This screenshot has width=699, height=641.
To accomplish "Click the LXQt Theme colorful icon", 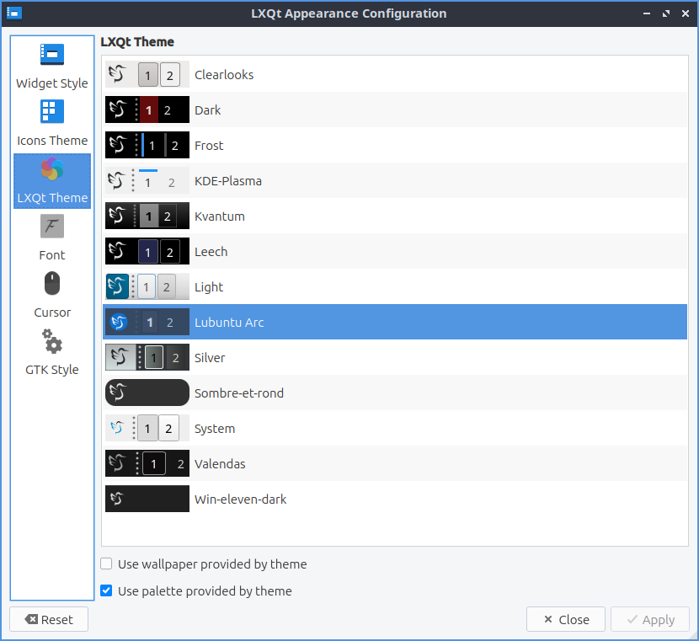I will point(52,169).
